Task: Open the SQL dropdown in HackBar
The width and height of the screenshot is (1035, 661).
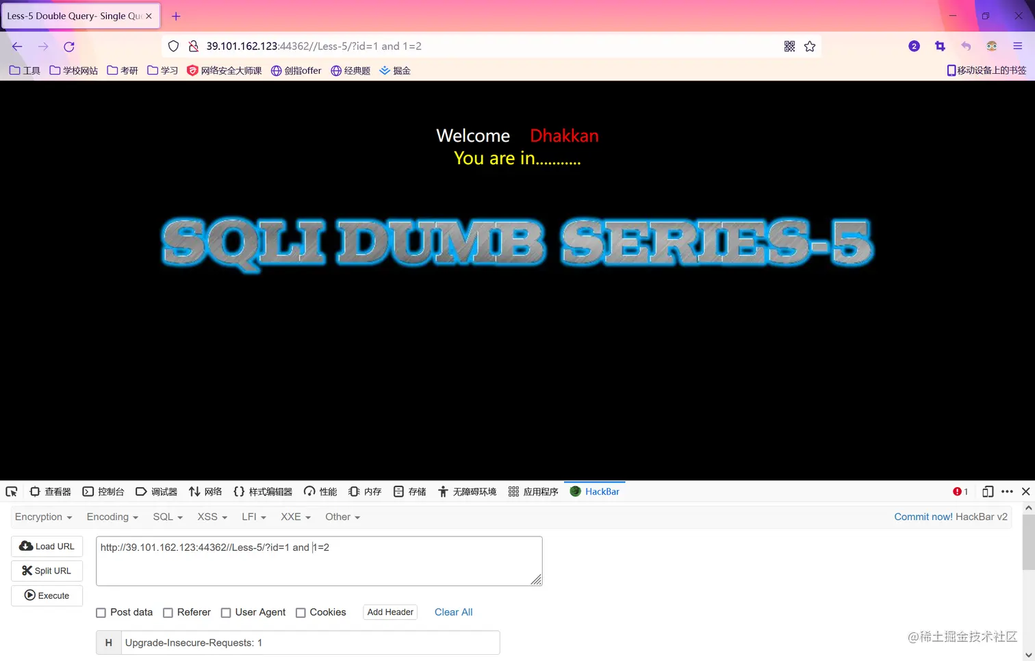Action: 167,517
